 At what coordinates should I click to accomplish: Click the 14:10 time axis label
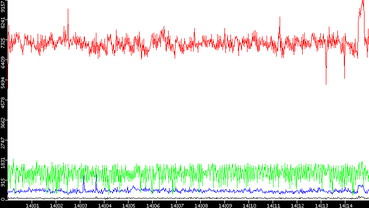249,206
